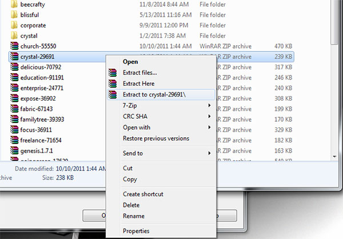Click the 11/8/2014 8:44 AM date

tap(164, 4)
